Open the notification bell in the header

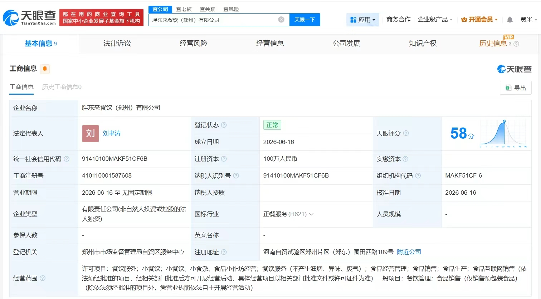(x=510, y=20)
